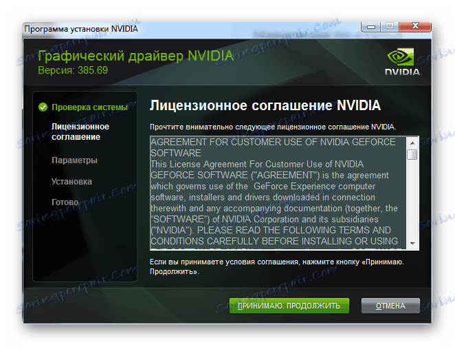
Task: Close the NVIDIA installer window
Action: click(x=415, y=26)
